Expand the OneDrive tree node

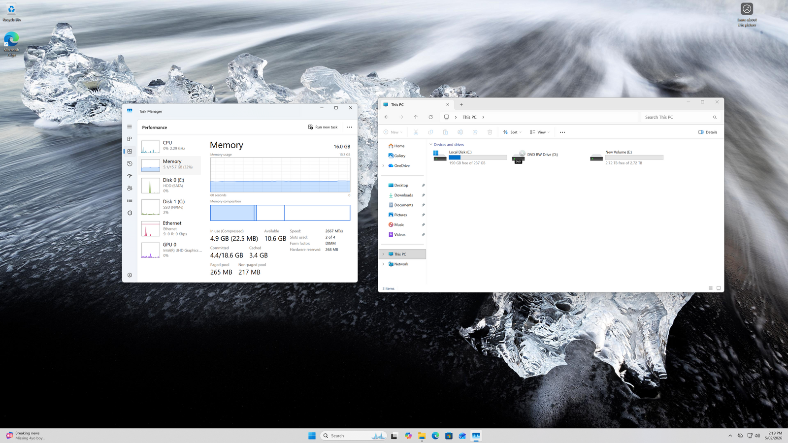pos(383,166)
